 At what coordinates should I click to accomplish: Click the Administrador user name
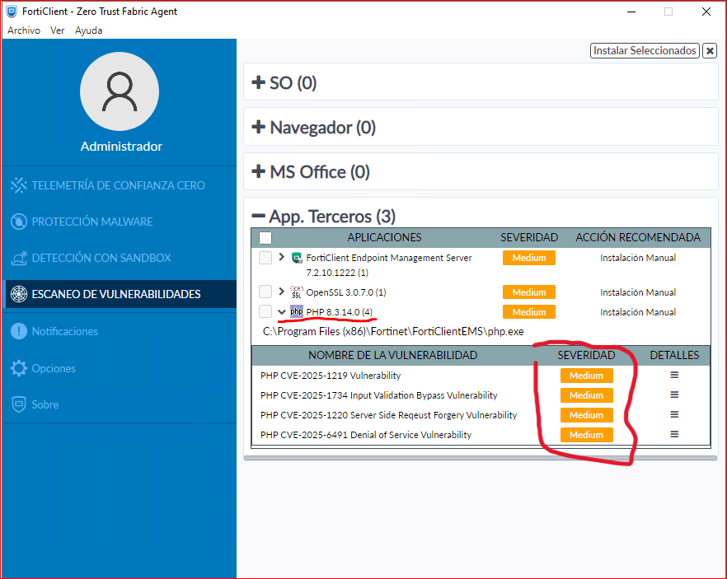point(121,147)
